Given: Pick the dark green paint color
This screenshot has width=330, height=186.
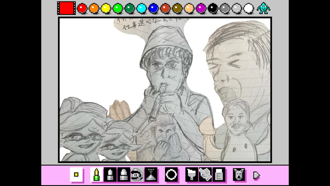Looking at the screenshot, I should pos(130,9).
